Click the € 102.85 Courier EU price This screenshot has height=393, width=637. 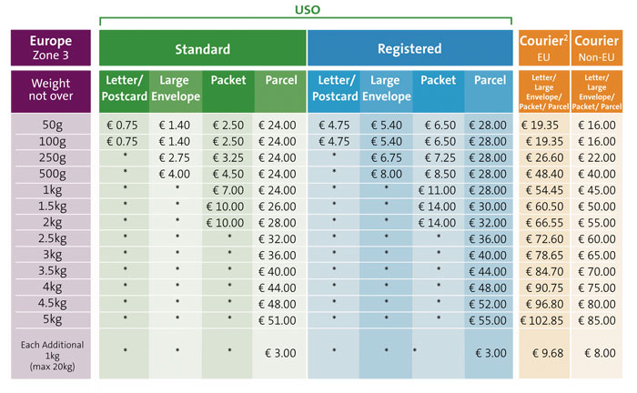click(x=542, y=320)
